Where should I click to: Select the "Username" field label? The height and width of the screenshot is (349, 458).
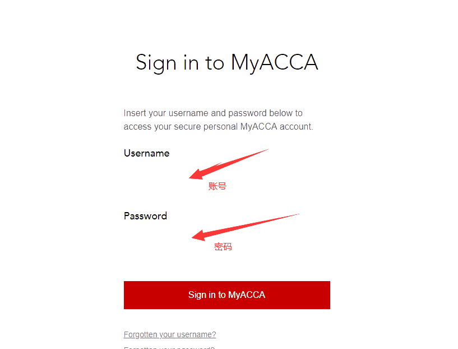(x=146, y=153)
